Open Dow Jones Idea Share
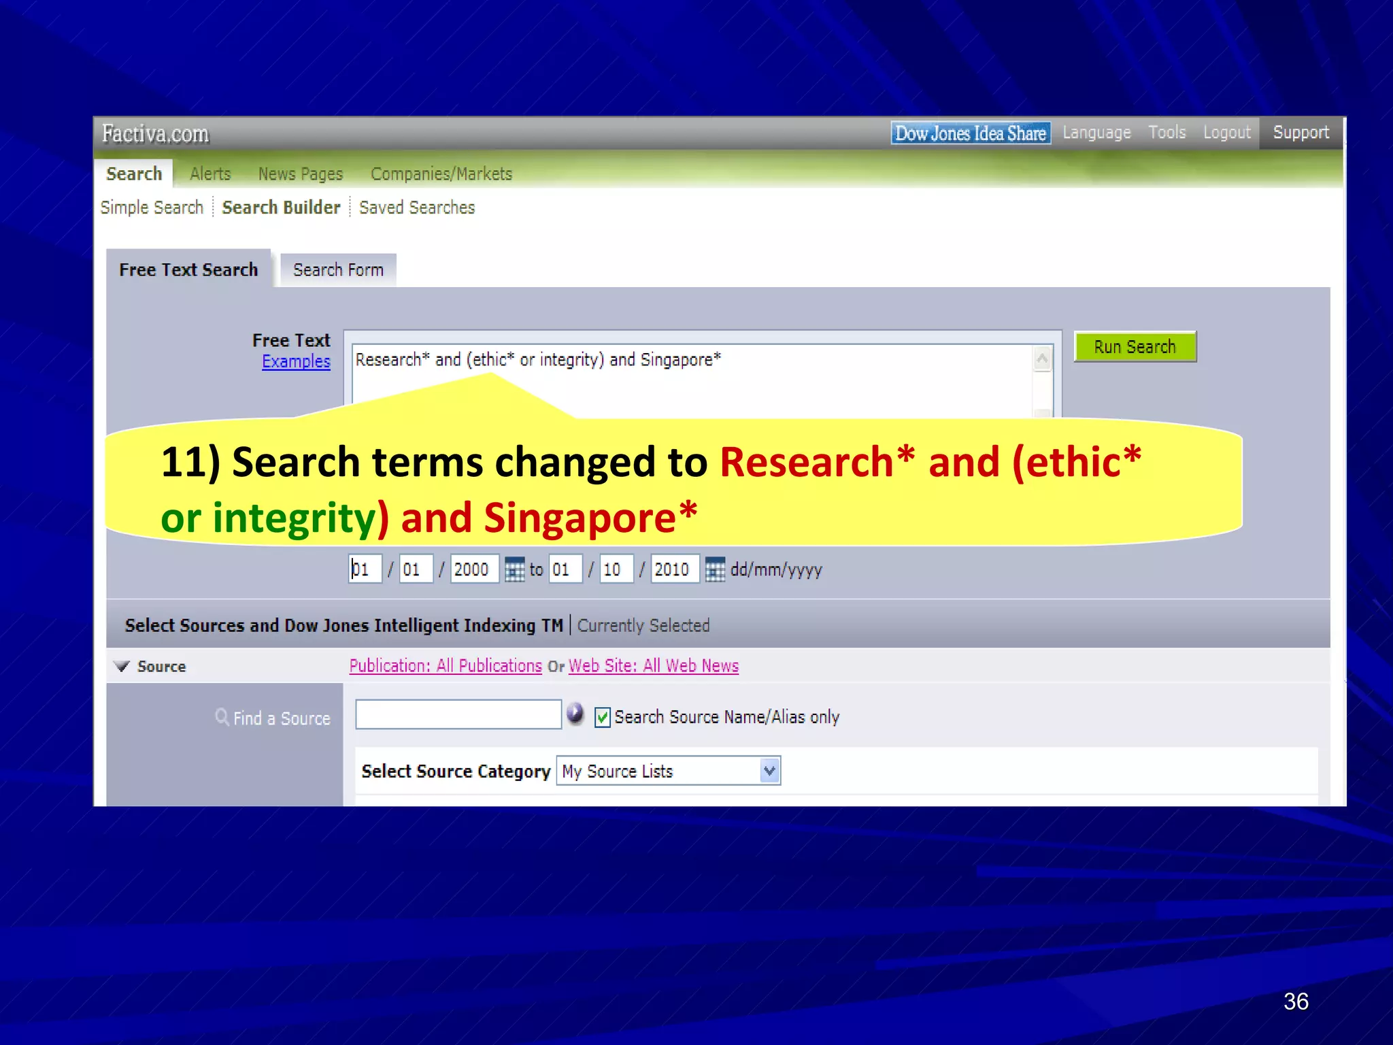Viewport: 1393px width, 1045px height. pyautogui.click(x=971, y=133)
